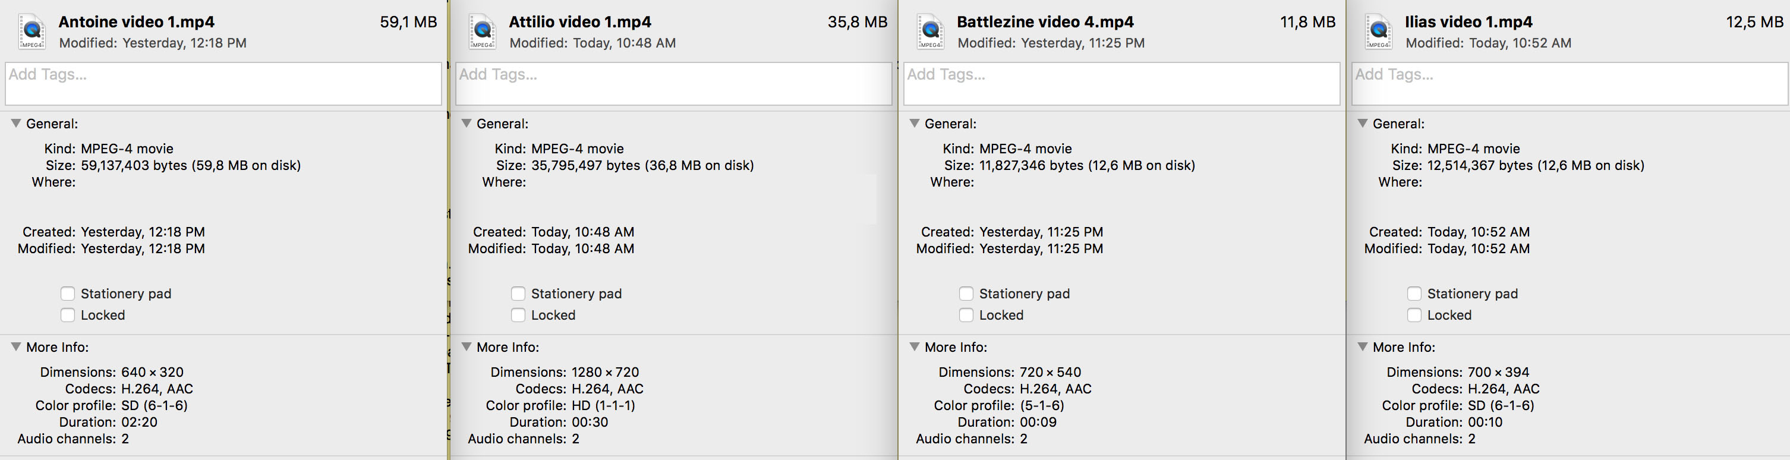Click Add Tags field in Battlezine video window
This screenshot has height=460, width=1790.
1121,84
